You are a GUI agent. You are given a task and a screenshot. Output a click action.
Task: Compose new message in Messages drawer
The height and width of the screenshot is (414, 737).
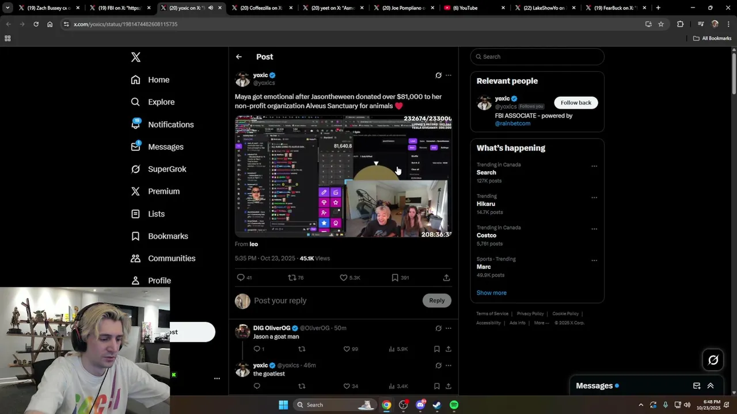click(697, 386)
